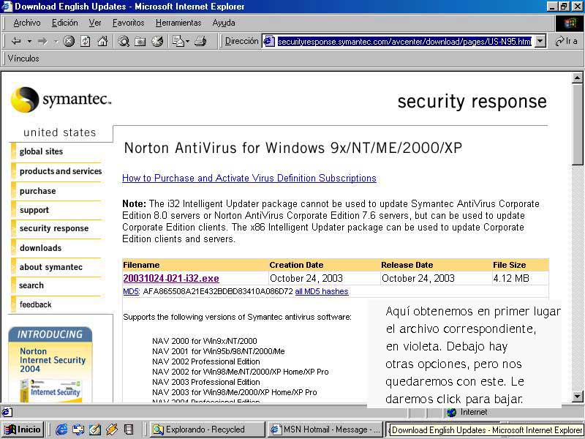Click the scrollbar down arrow

point(577,397)
